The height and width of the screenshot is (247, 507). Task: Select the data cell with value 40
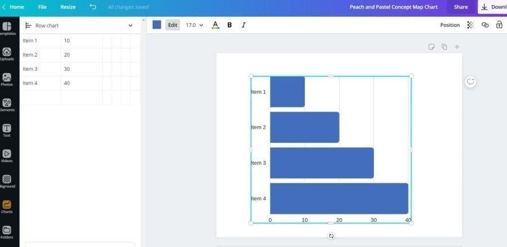tap(82, 83)
